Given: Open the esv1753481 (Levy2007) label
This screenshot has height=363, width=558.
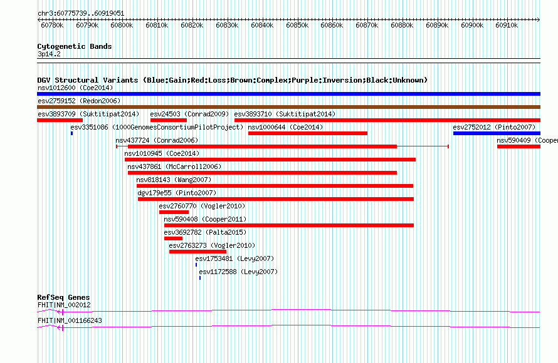Looking at the screenshot, I should [235, 258].
